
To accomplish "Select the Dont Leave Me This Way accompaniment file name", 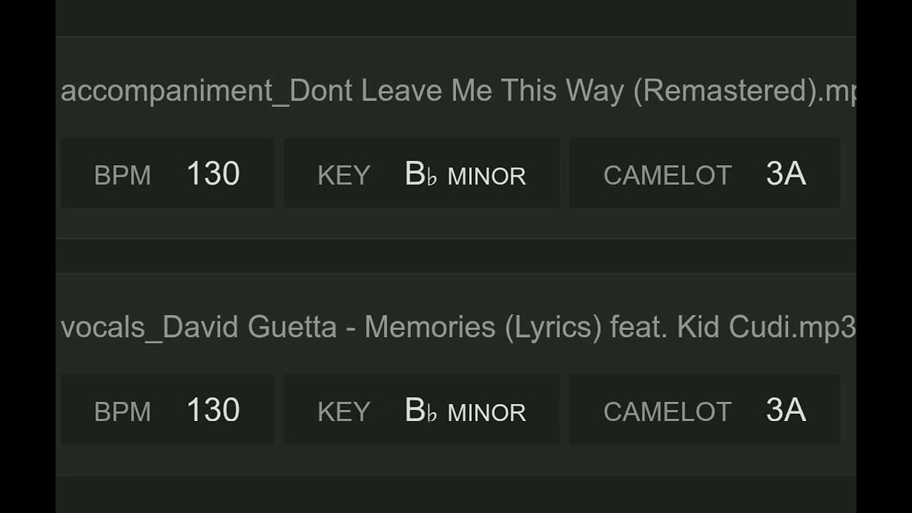I will [x=456, y=92].
